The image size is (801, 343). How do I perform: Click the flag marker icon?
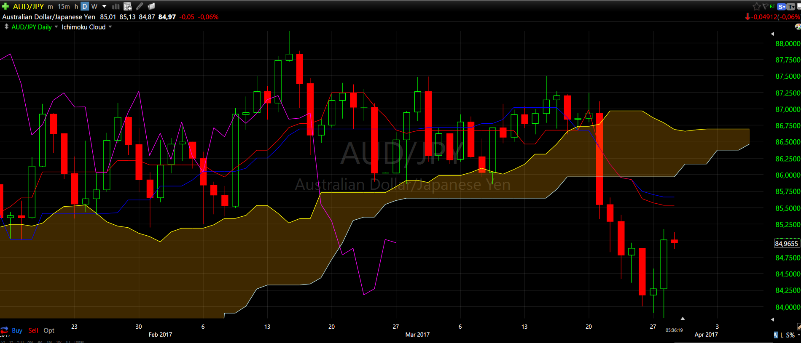pos(765,6)
